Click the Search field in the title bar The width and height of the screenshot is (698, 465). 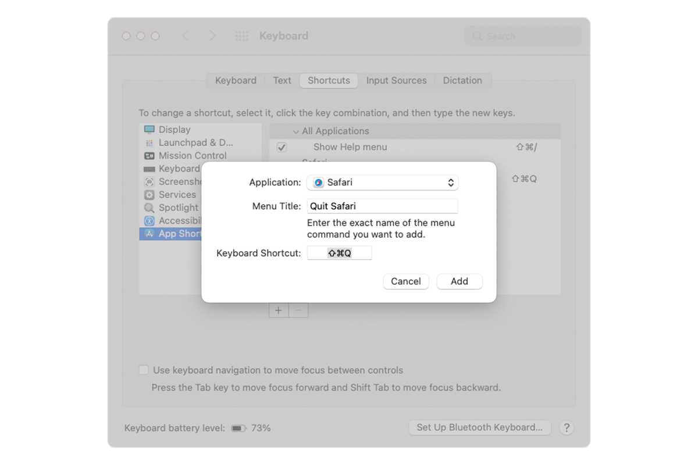coord(523,36)
